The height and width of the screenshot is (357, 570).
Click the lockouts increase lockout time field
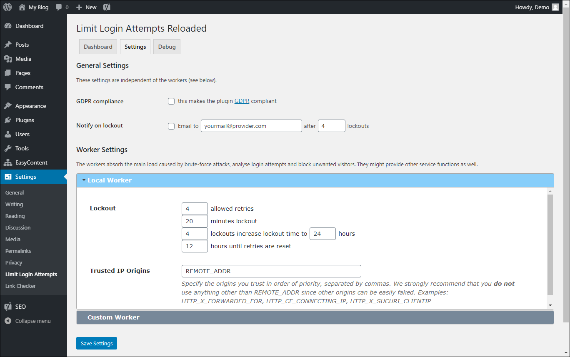(x=195, y=234)
